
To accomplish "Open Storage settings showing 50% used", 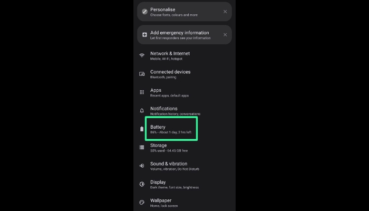I will [184, 147].
